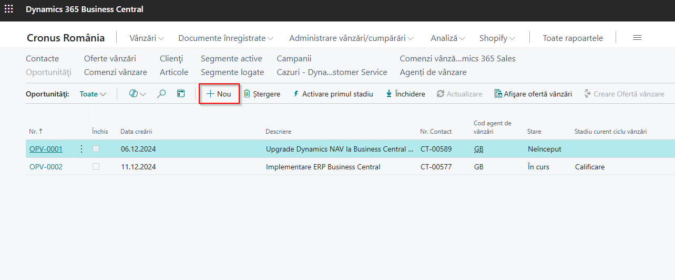Click Afișare ofertă vânzări
Image resolution: width=675 pixels, height=280 pixels.
coord(533,94)
